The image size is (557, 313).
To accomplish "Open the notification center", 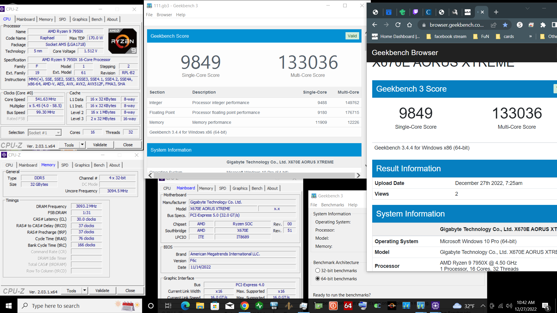I will [546, 306].
